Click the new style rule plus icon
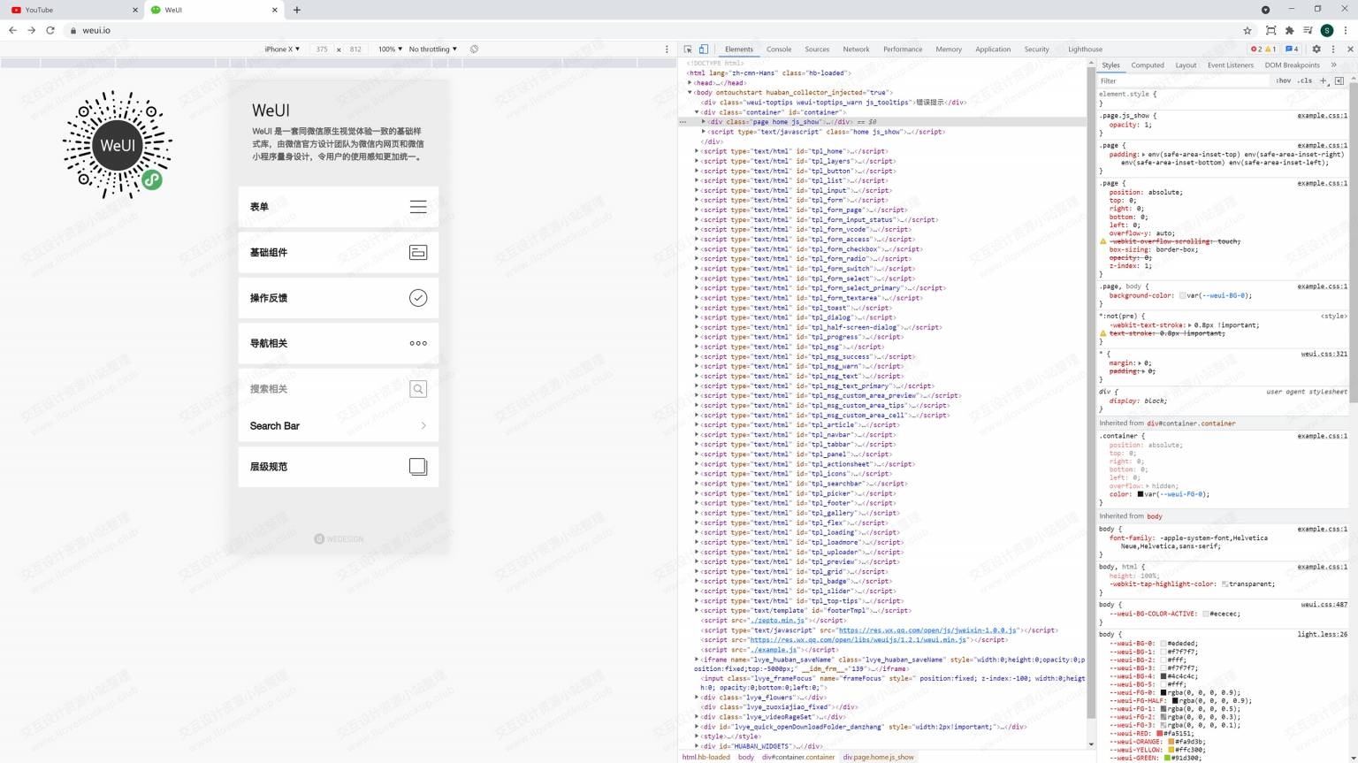Screen dimensions: 1358x763 pos(1324,80)
